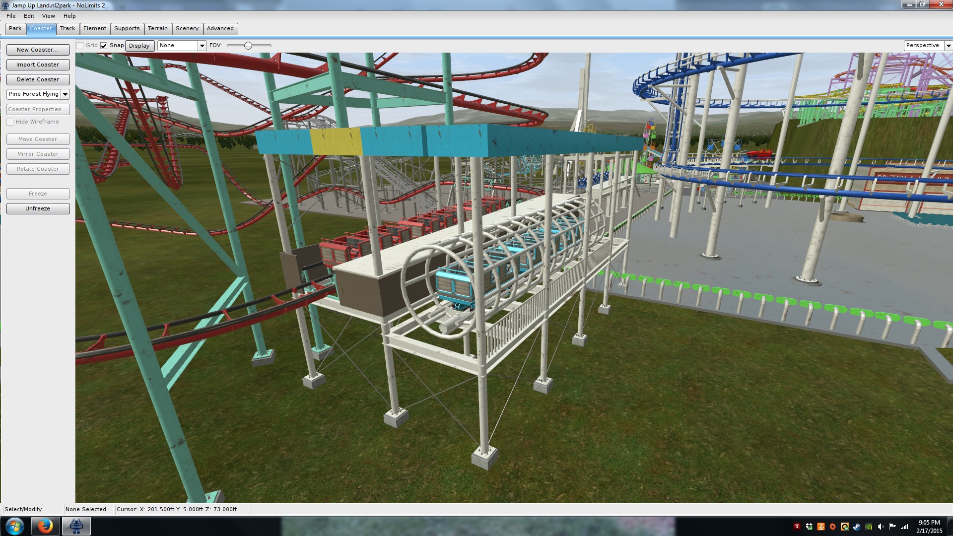Click the clock in the system tray
953x536 pixels.
(x=929, y=526)
